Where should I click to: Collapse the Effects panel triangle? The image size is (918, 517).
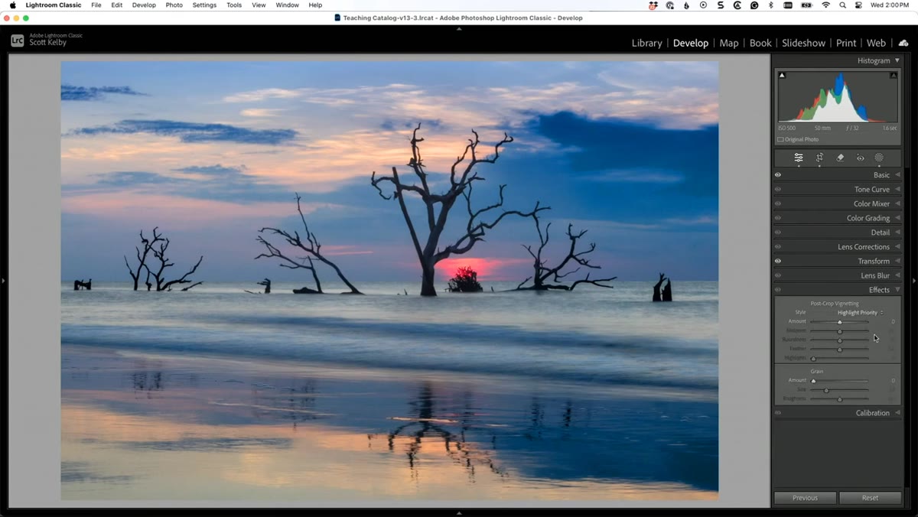coord(897,290)
